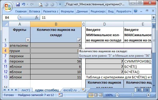Click the СУММПРОИЗВ() cell
Screen dimensions: 158x100
pyautogui.click(x=138, y=61)
